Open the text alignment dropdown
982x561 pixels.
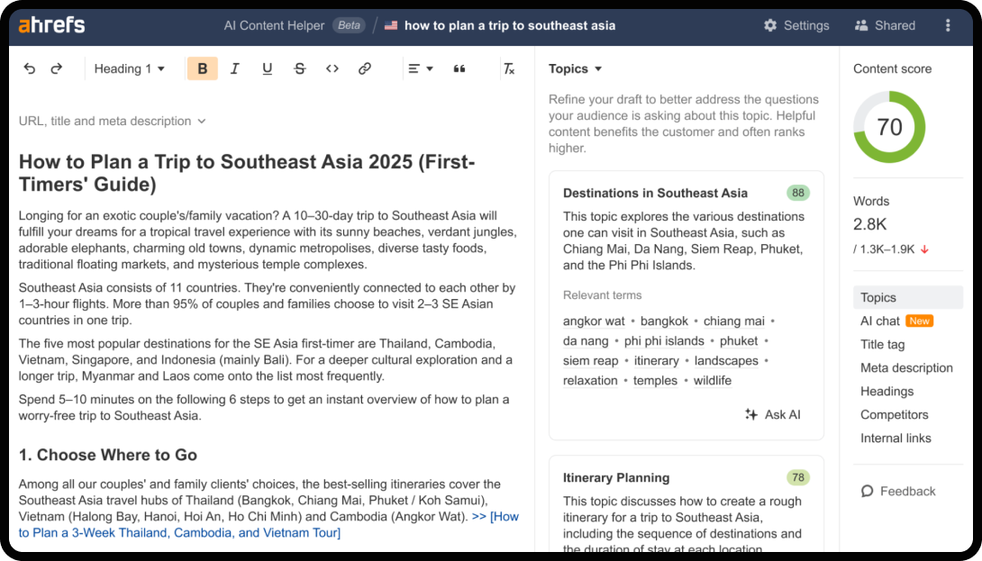[x=420, y=68]
